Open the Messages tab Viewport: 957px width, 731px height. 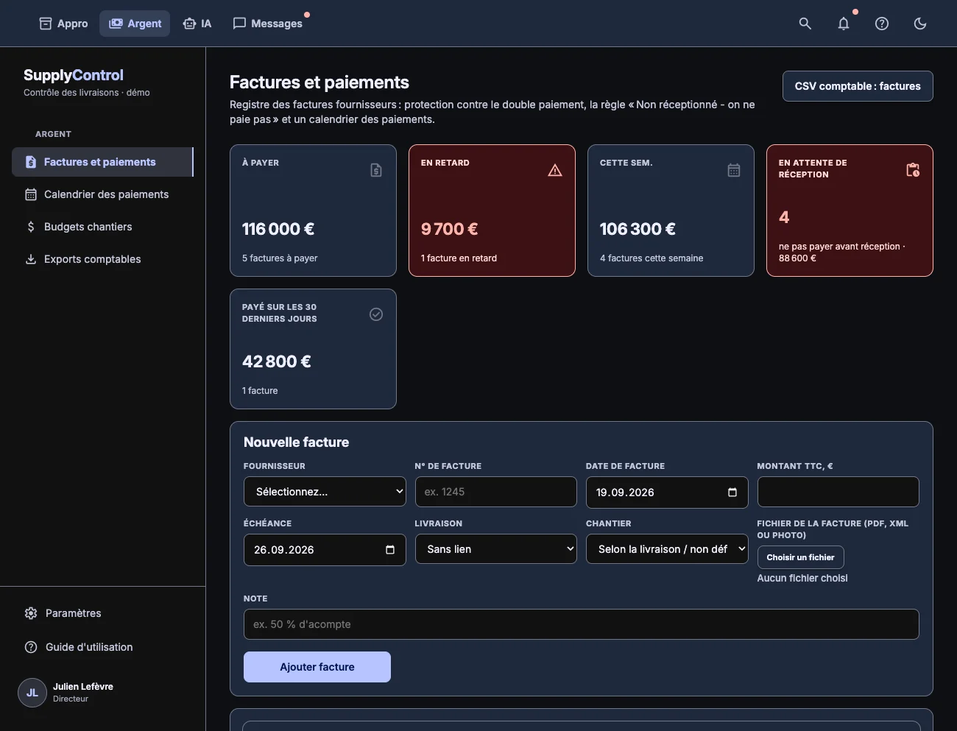(268, 24)
